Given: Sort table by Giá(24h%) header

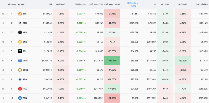Looking at the screenshot, I should tap(60, 4).
